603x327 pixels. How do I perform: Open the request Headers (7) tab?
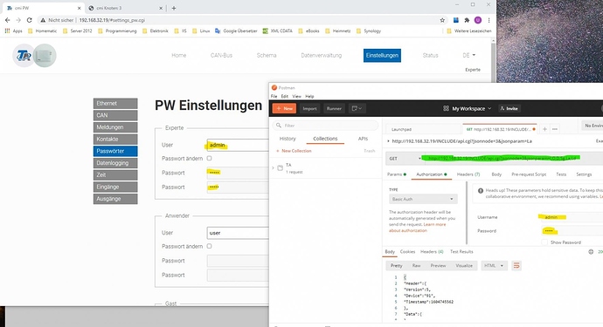tap(468, 174)
